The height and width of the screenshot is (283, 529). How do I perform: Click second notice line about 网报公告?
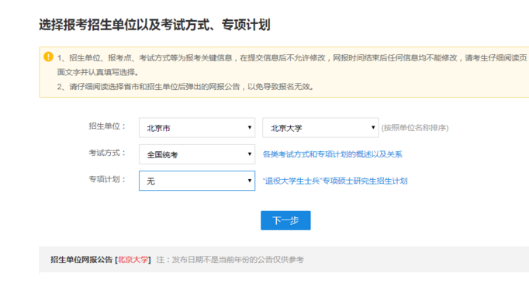(x=185, y=87)
